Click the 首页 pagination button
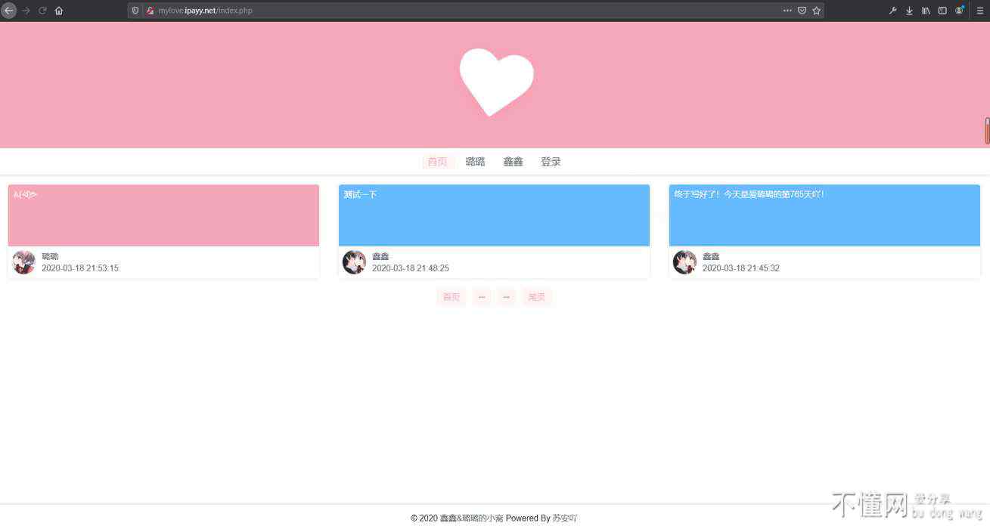This screenshot has width=990, height=529. 451,297
